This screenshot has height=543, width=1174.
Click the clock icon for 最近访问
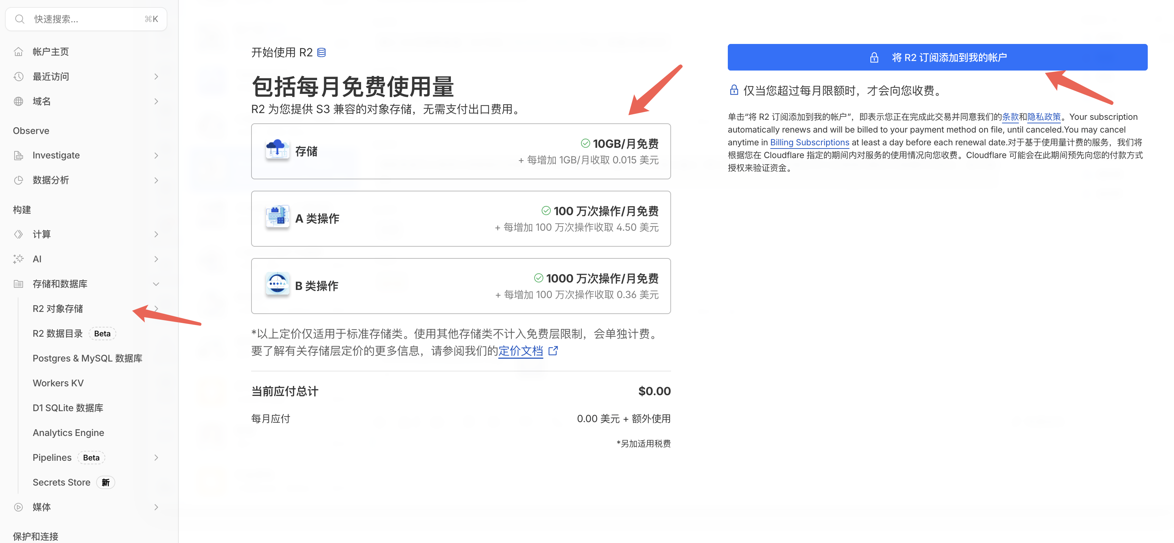click(x=18, y=77)
